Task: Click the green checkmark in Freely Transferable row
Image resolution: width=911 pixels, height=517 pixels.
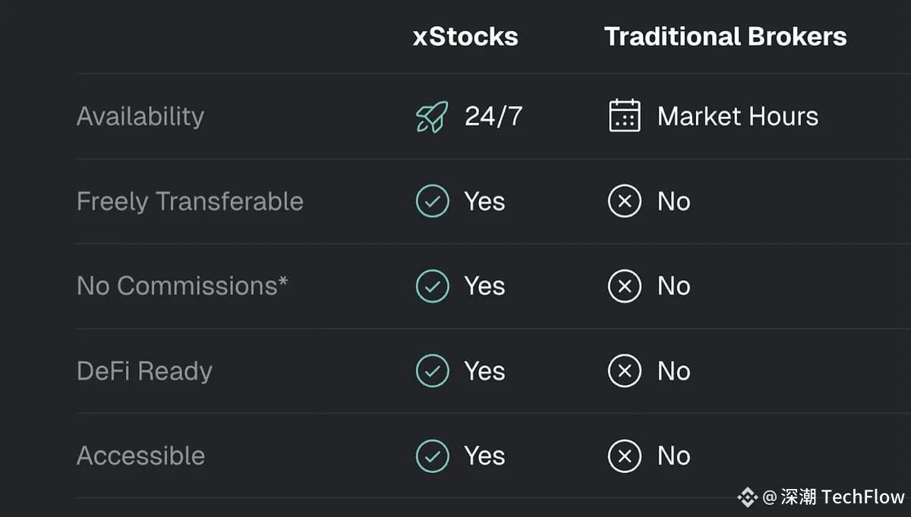Action: tap(433, 201)
